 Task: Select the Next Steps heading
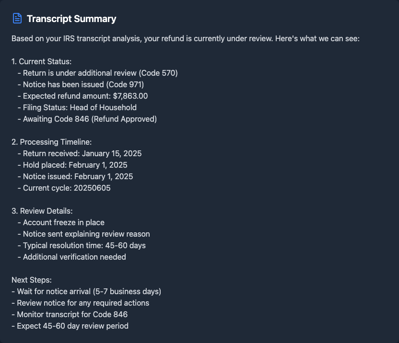[x=32, y=280]
